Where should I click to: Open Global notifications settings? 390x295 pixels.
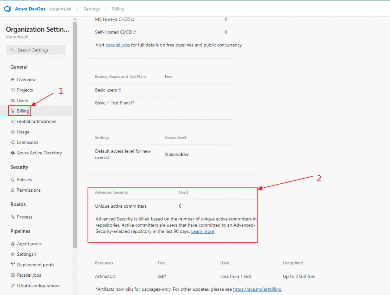pos(37,122)
